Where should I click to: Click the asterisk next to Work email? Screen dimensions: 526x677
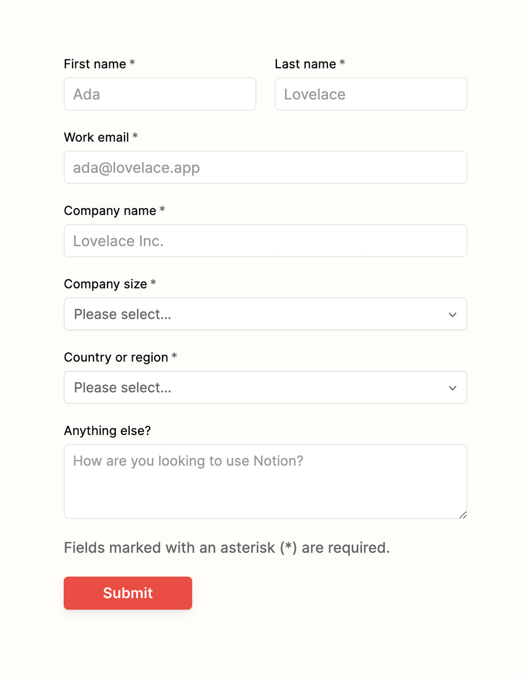(x=135, y=136)
